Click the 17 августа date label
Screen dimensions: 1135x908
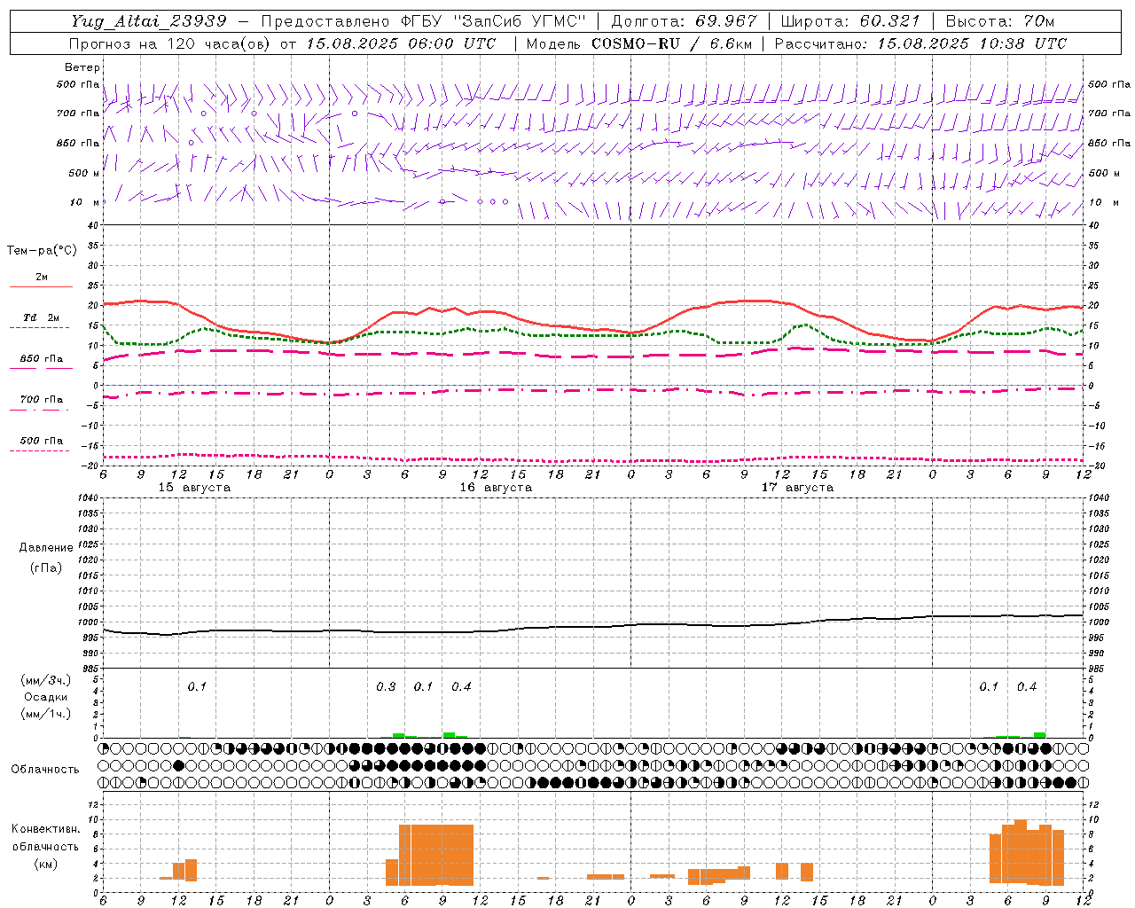tap(797, 488)
